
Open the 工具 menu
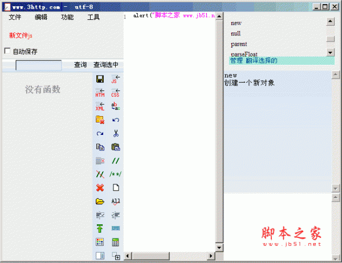[93, 17]
